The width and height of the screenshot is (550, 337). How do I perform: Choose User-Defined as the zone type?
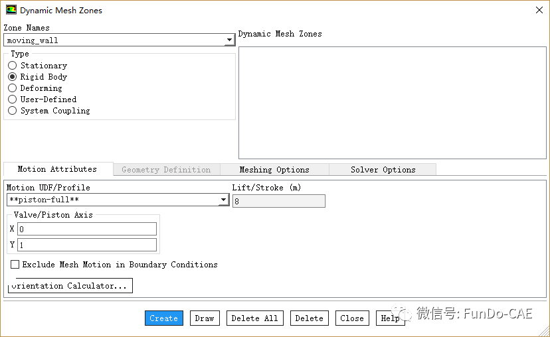click(12, 99)
